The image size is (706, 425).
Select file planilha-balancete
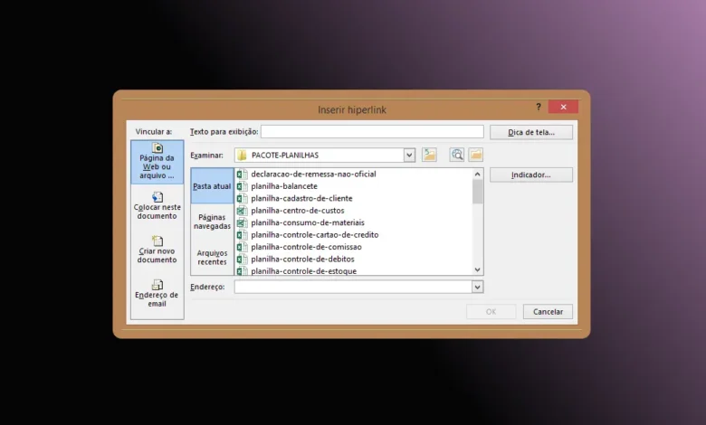(284, 186)
